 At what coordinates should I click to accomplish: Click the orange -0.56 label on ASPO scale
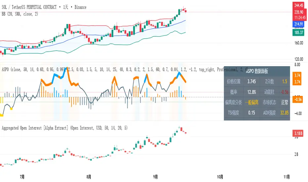[297, 99]
